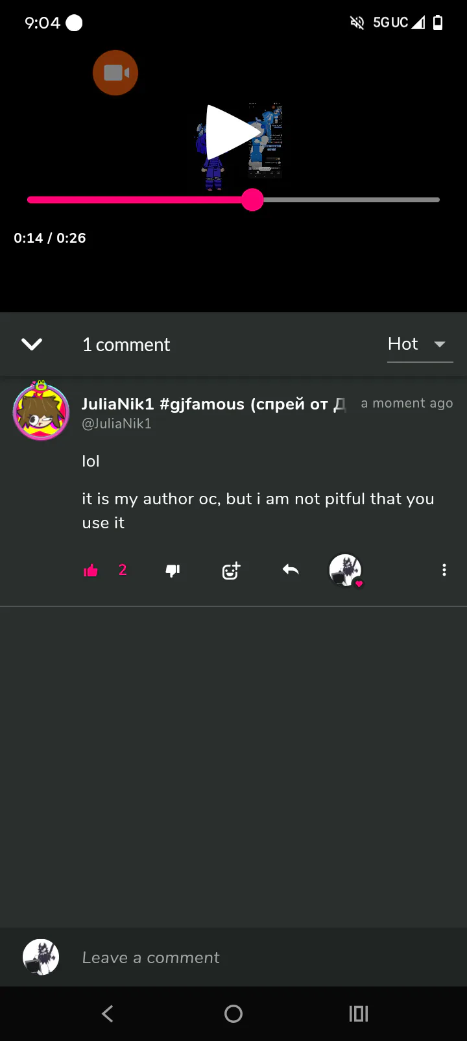The image size is (467, 1041).
Task: Click the video progress slider handle
Action: [x=252, y=200]
